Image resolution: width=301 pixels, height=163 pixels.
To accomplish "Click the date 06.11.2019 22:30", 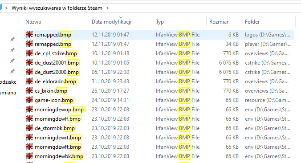I will (x=110, y=72).
